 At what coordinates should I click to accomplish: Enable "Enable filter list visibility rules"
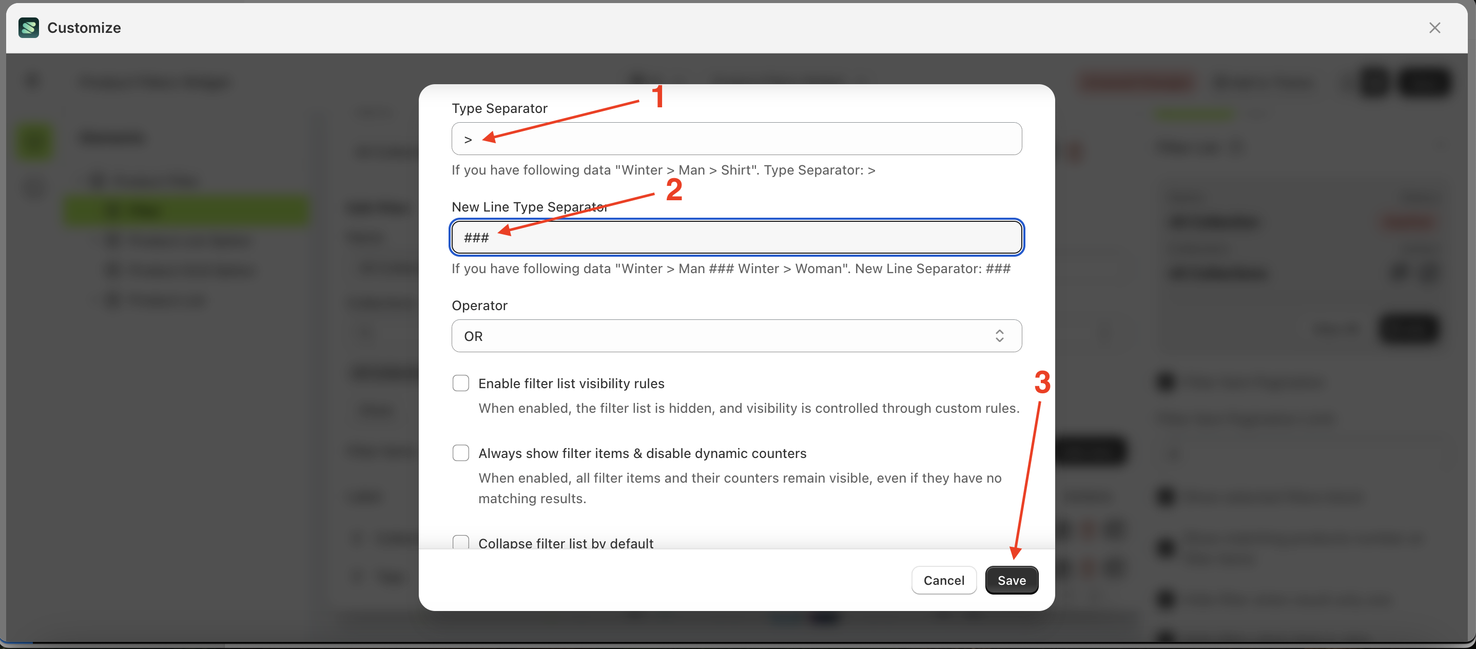pos(461,383)
